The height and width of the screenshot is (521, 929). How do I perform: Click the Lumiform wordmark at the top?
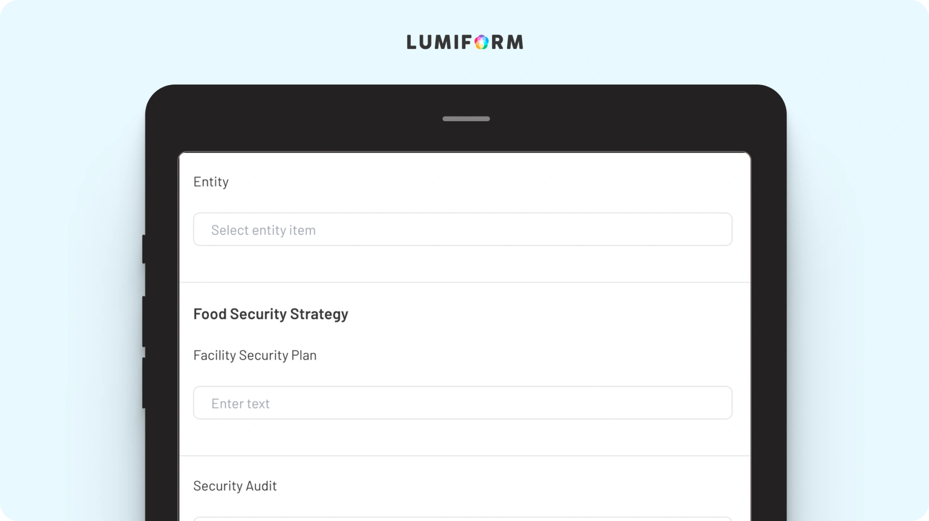click(465, 42)
